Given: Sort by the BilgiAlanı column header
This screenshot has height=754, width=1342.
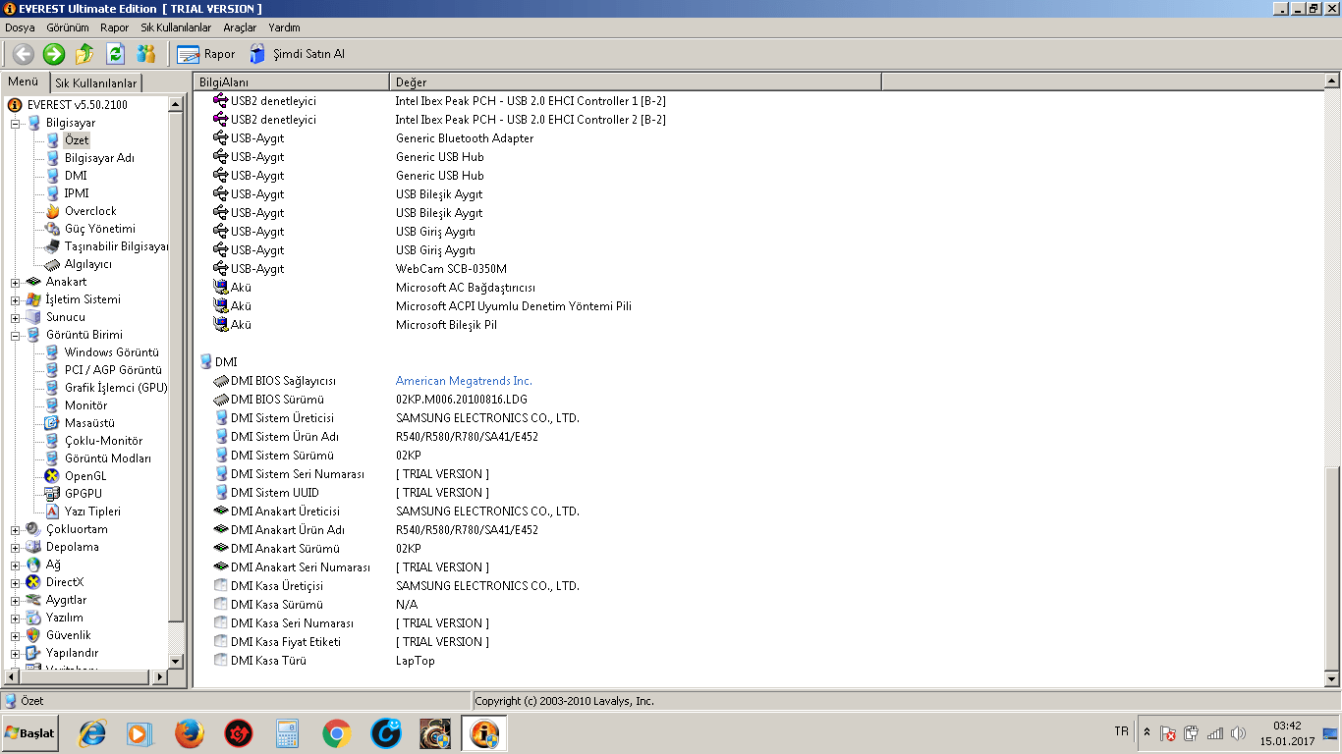Looking at the screenshot, I should pyautogui.click(x=291, y=82).
